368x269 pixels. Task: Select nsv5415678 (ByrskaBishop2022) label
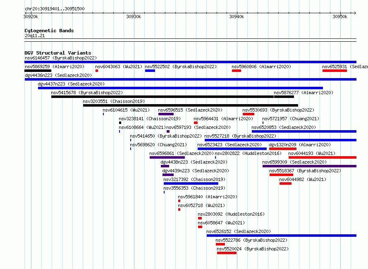pyautogui.click(x=87, y=93)
